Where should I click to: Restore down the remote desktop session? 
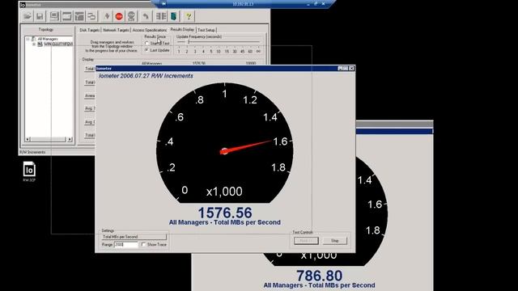tap(316, 4)
